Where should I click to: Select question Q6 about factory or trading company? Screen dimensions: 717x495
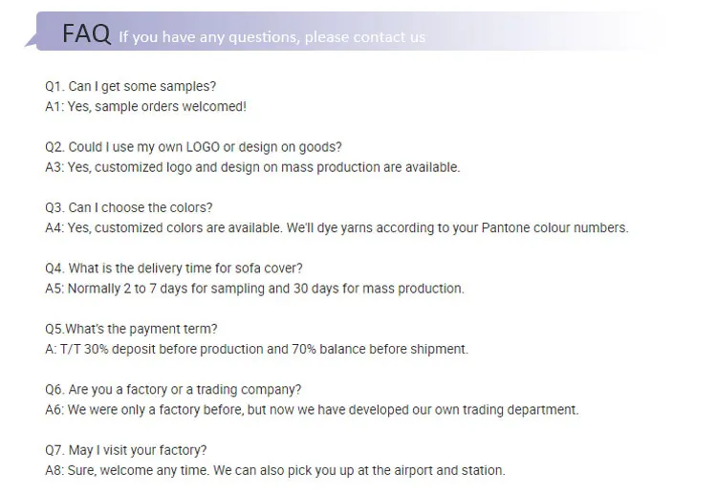click(x=173, y=390)
